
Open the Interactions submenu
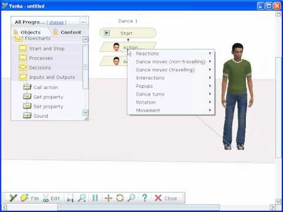pyautogui.click(x=171, y=78)
